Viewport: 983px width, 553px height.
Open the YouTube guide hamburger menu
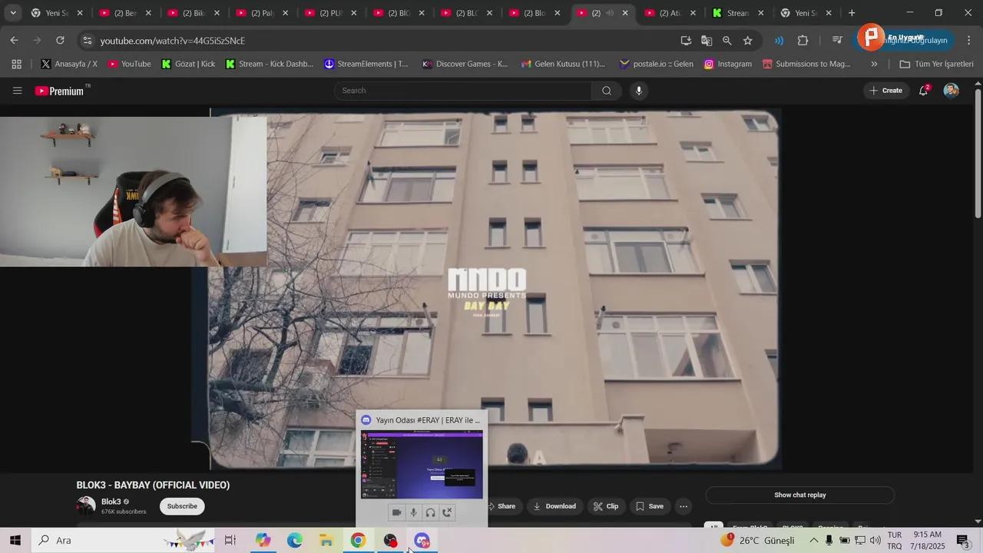coord(17,91)
